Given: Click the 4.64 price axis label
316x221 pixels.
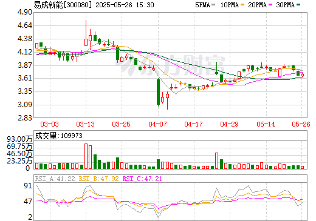Looking at the screenshot, I should pyautogui.click(x=25, y=25).
